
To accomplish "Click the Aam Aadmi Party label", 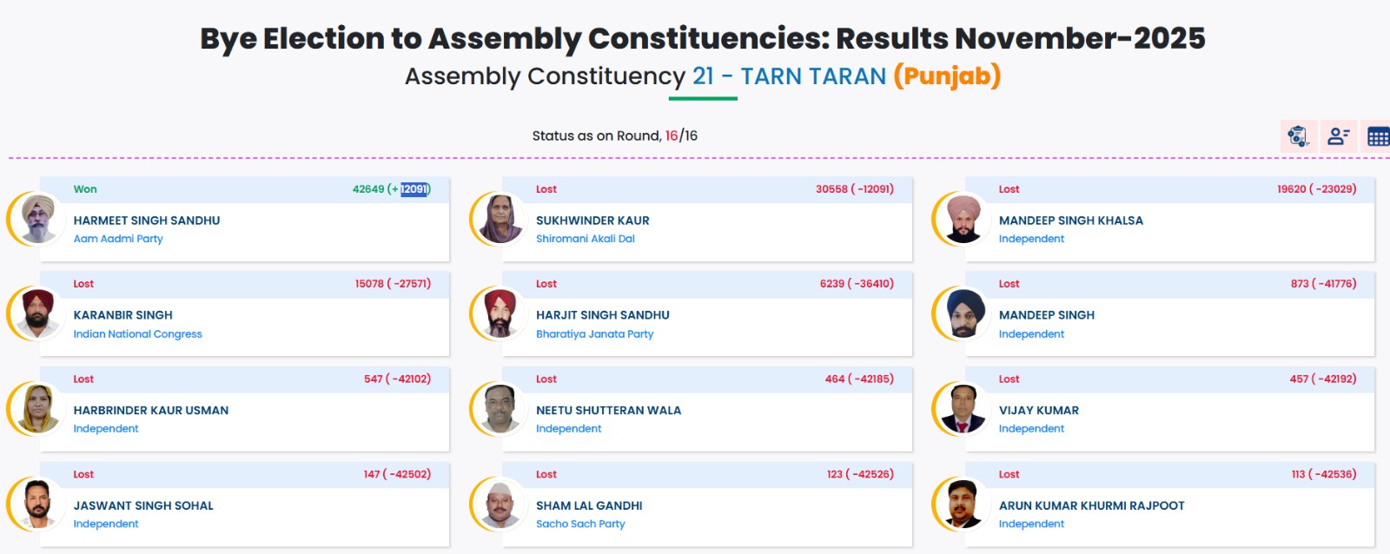I will [118, 239].
